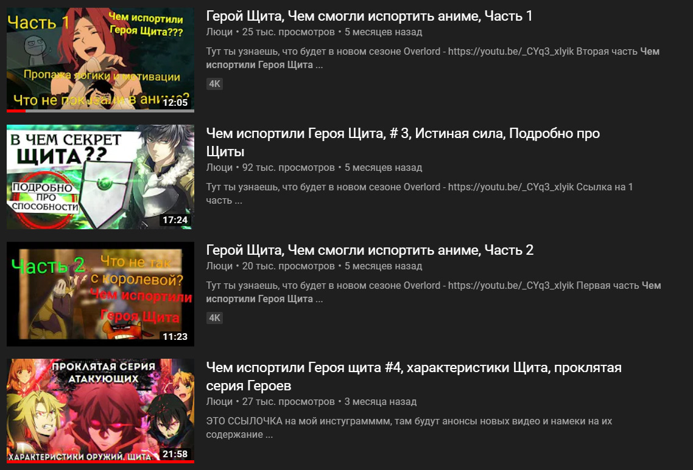Screen dimensions: 693x470
Task: Open channel Люци under the first video
Action: coord(219,32)
